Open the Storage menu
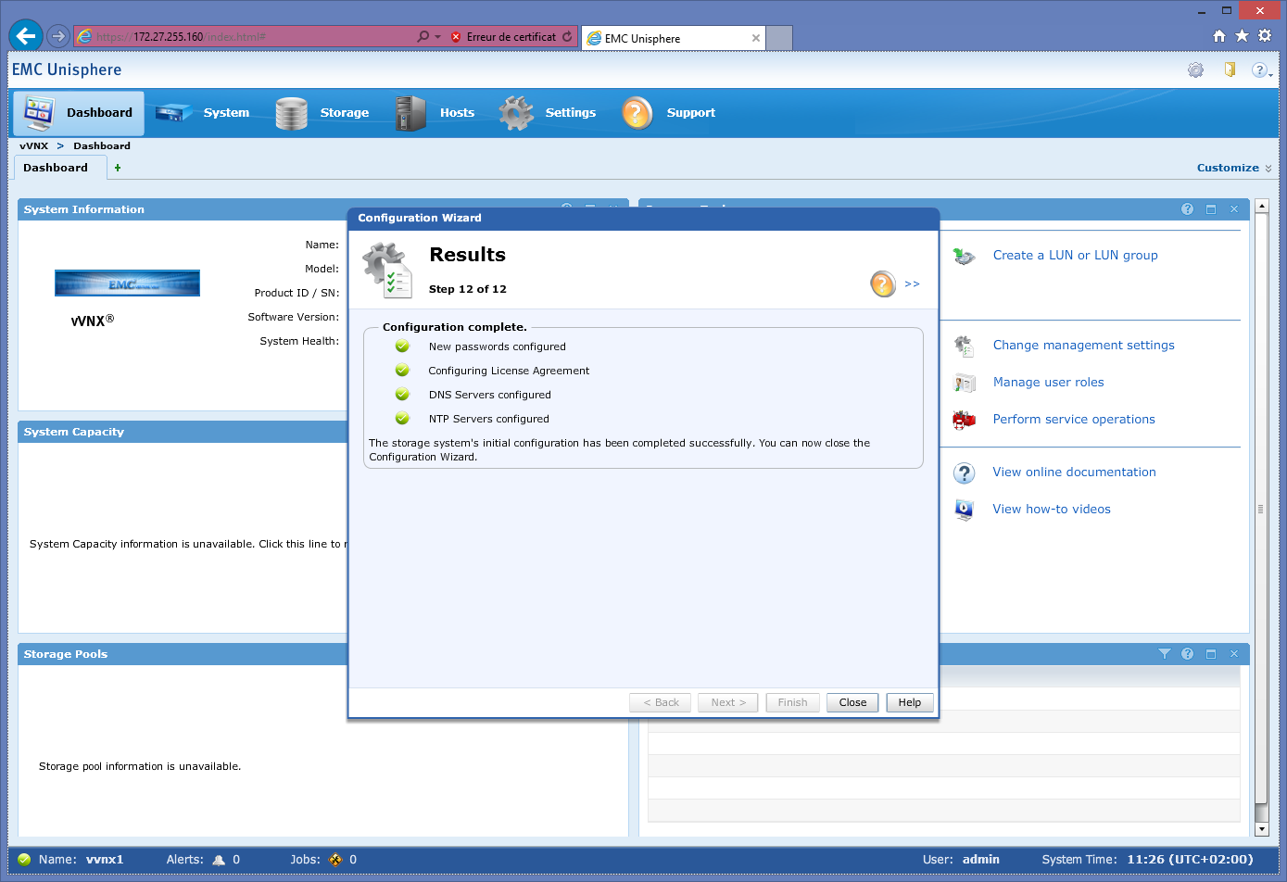The image size is (1287, 882). coord(344,113)
